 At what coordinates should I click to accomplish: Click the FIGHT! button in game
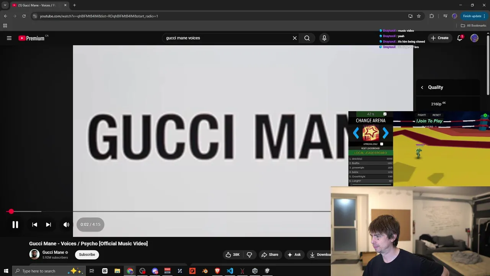click(x=422, y=115)
